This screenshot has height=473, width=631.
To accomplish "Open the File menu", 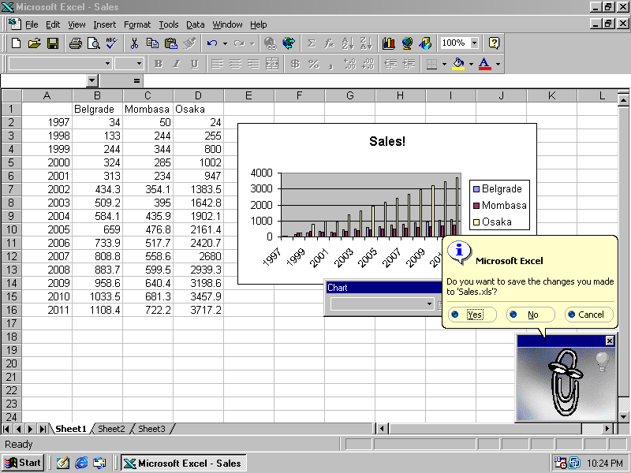I will pyautogui.click(x=32, y=24).
